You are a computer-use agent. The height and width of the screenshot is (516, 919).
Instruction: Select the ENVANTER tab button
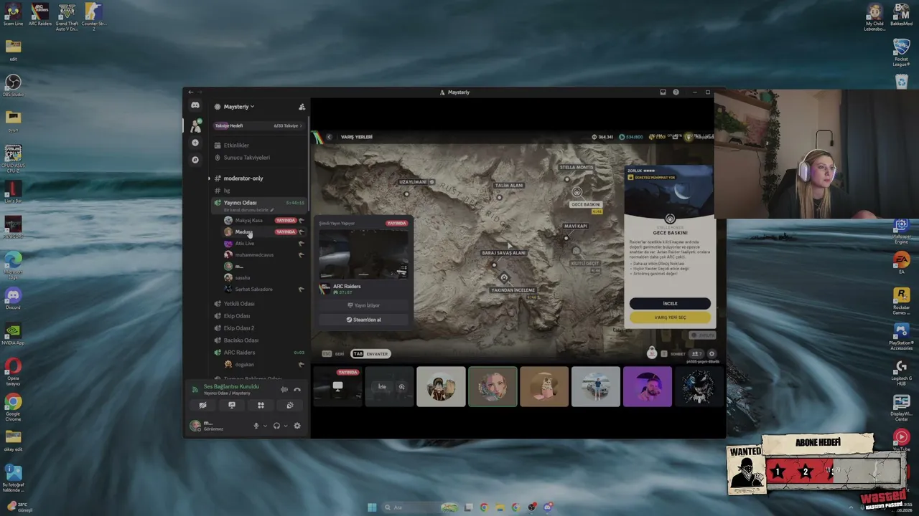(x=370, y=354)
